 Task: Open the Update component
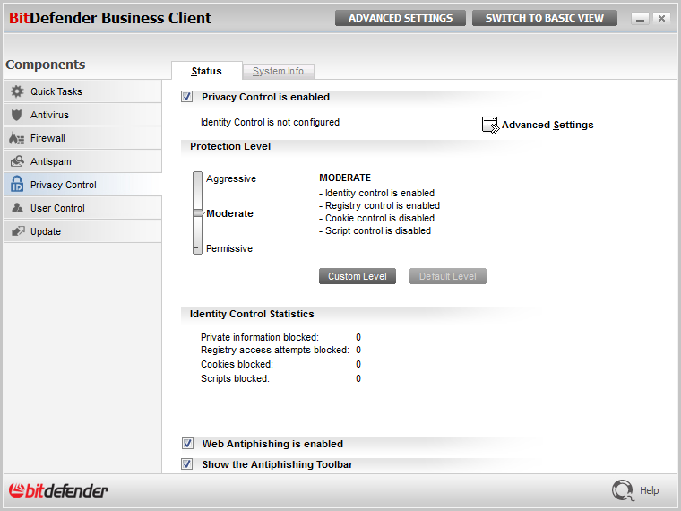(82, 231)
